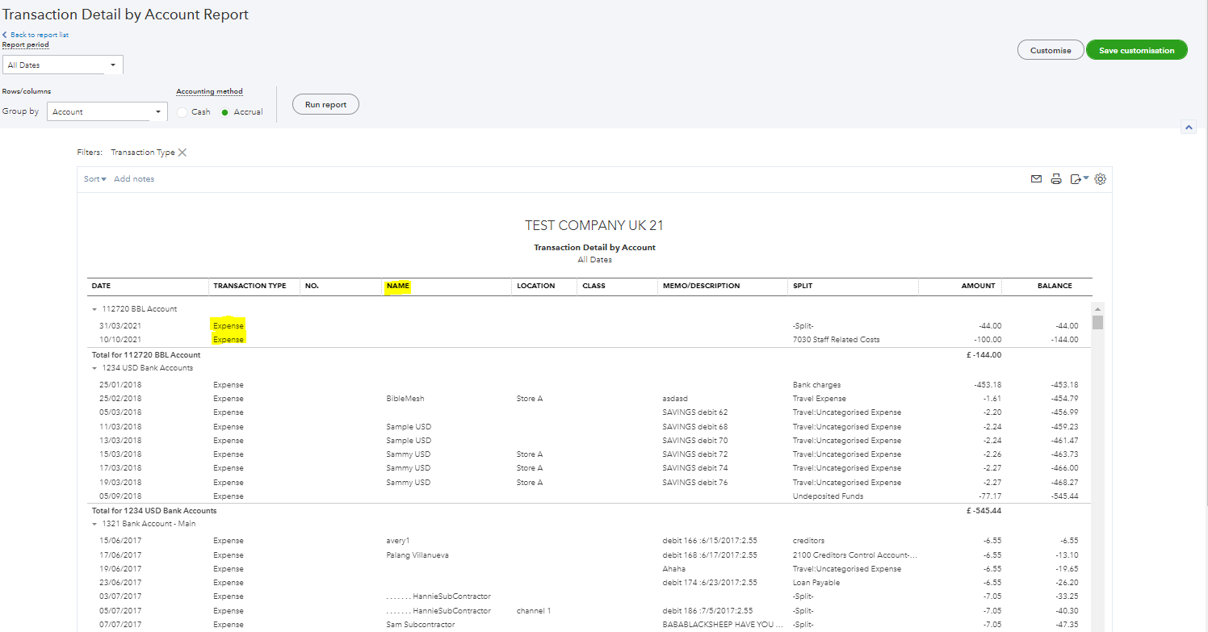Click the LOCATION column header

(x=536, y=286)
